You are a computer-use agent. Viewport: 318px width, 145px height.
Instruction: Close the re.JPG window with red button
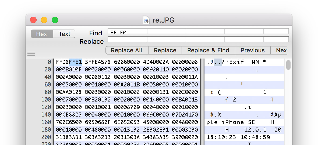coord(33,20)
